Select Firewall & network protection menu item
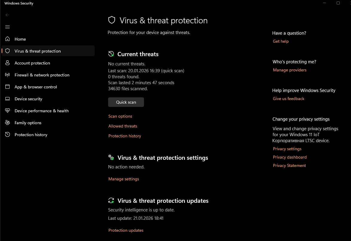The width and height of the screenshot is (351, 241). click(42, 75)
